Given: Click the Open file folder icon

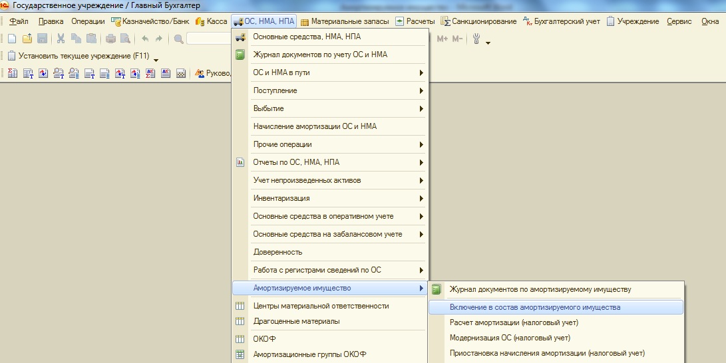Looking at the screenshot, I should click(27, 39).
